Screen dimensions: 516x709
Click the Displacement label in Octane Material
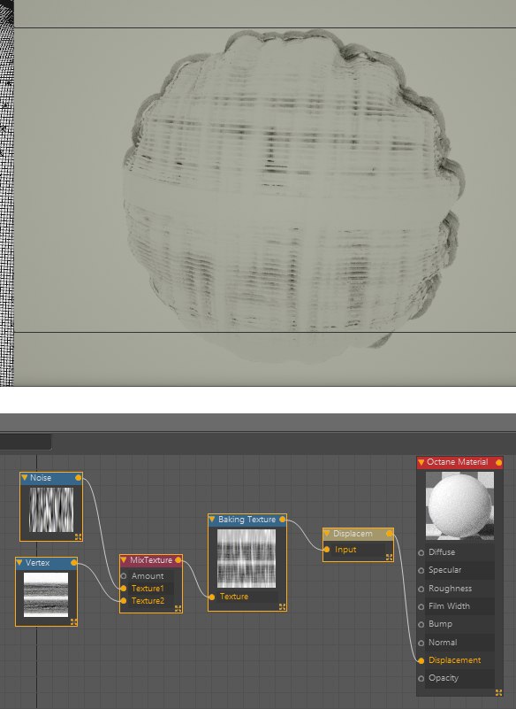455,660
